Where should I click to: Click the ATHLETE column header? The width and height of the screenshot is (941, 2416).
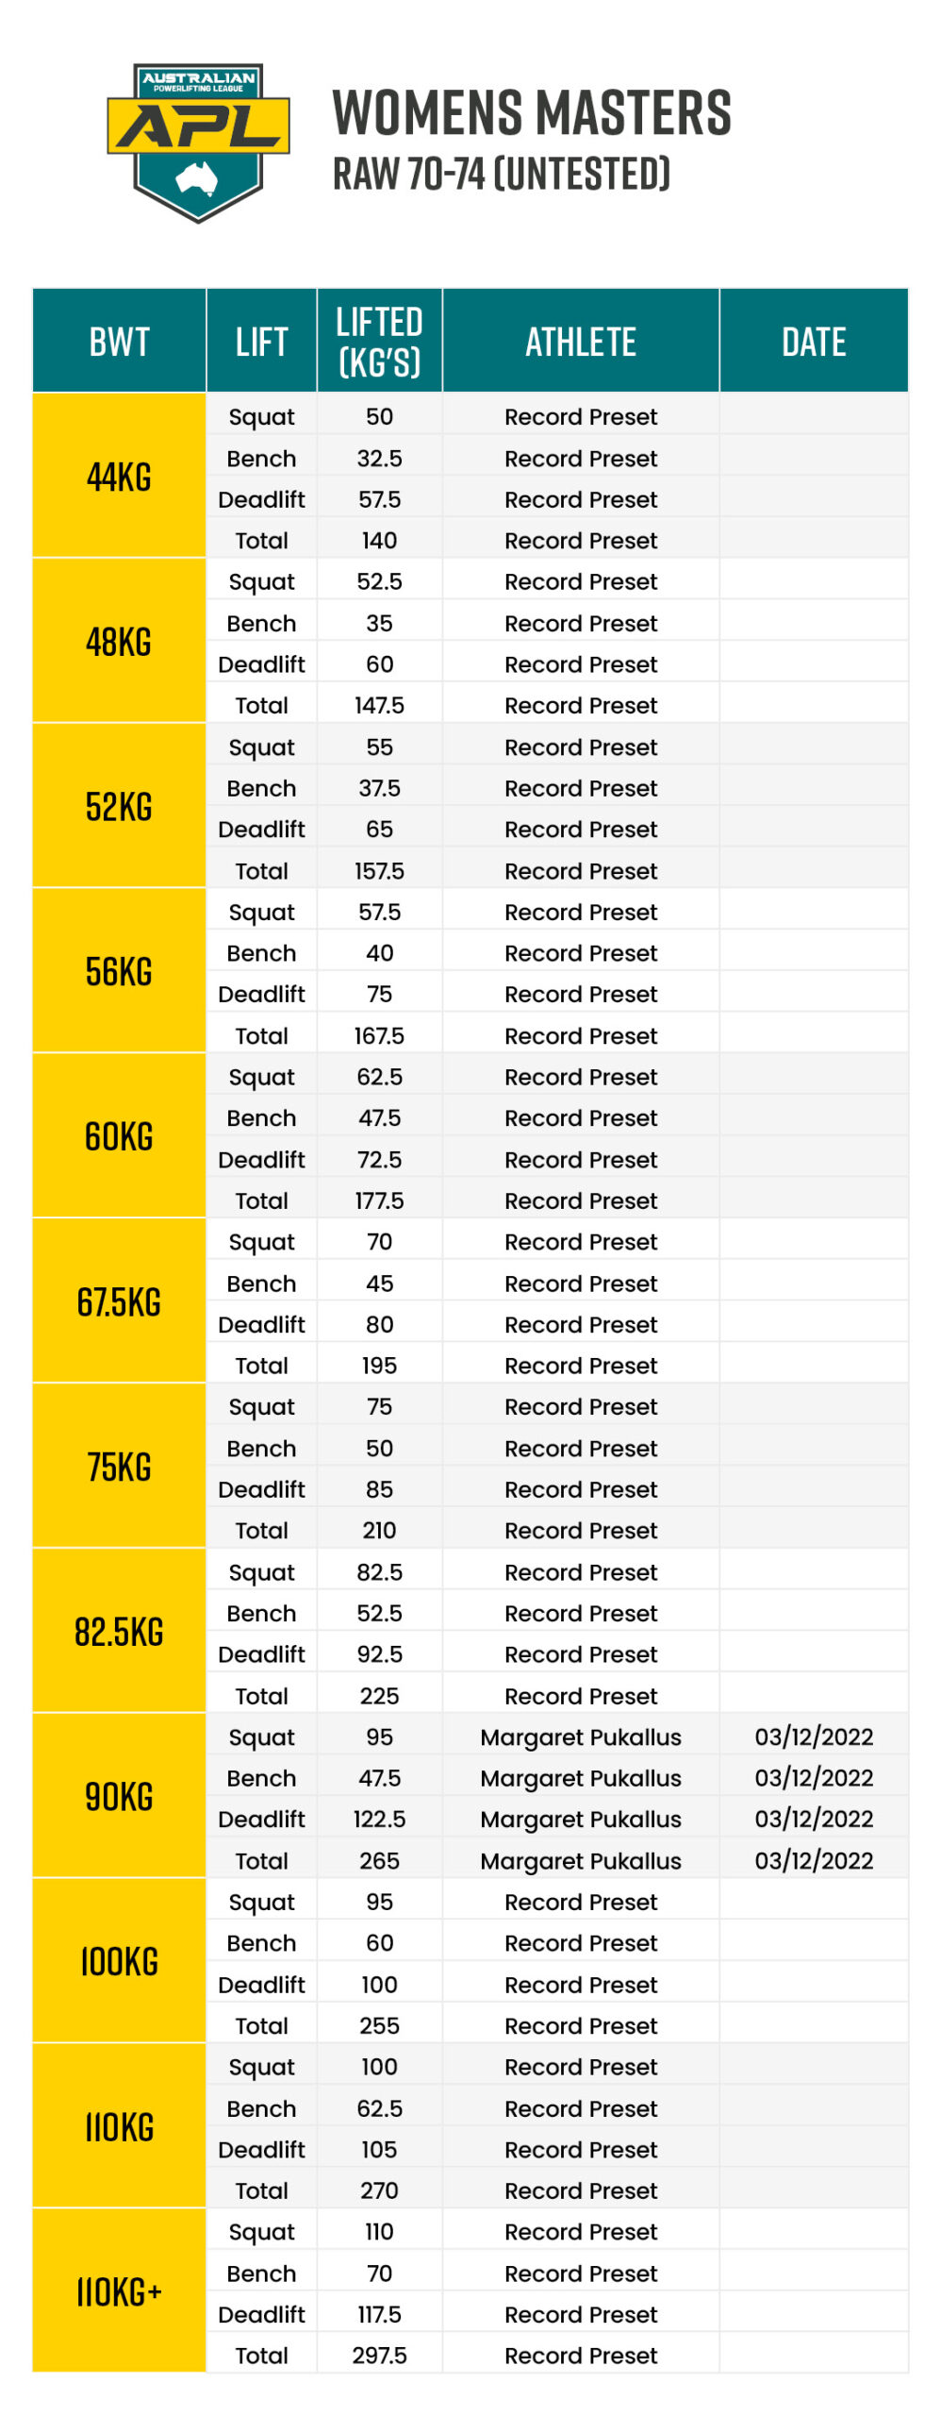pyautogui.click(x=580, y=341)
